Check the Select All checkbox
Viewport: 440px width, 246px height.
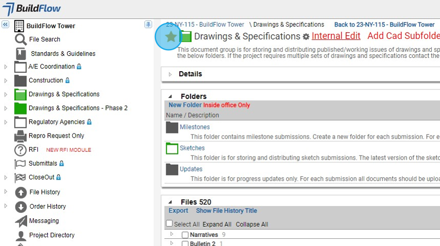pos(169,223)
